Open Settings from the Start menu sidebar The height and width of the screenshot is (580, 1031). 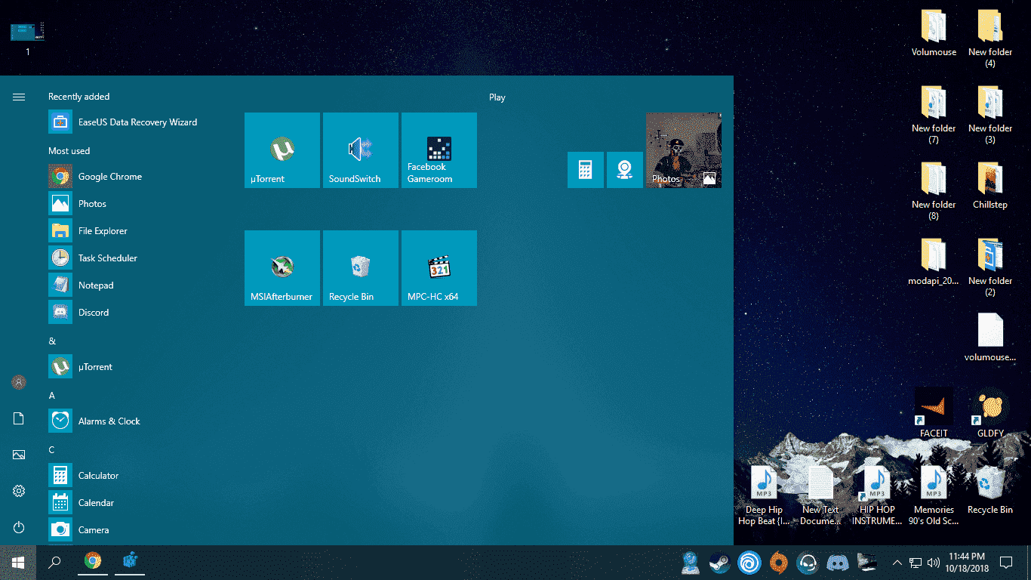tap(18, 491)
